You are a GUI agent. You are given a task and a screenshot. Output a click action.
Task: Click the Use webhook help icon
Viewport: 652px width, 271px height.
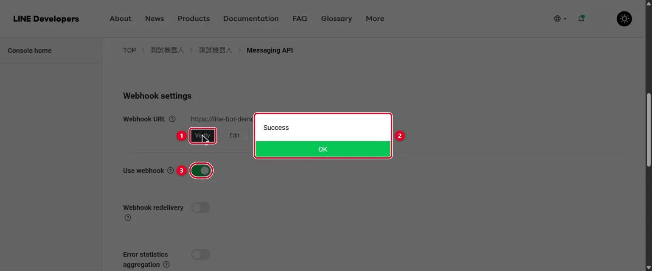click(x=170, y=170)
